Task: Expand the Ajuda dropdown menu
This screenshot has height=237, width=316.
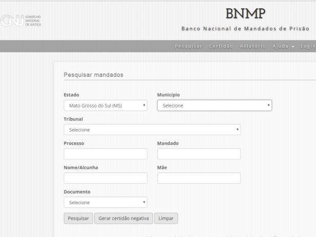Action: coord(283,46)
